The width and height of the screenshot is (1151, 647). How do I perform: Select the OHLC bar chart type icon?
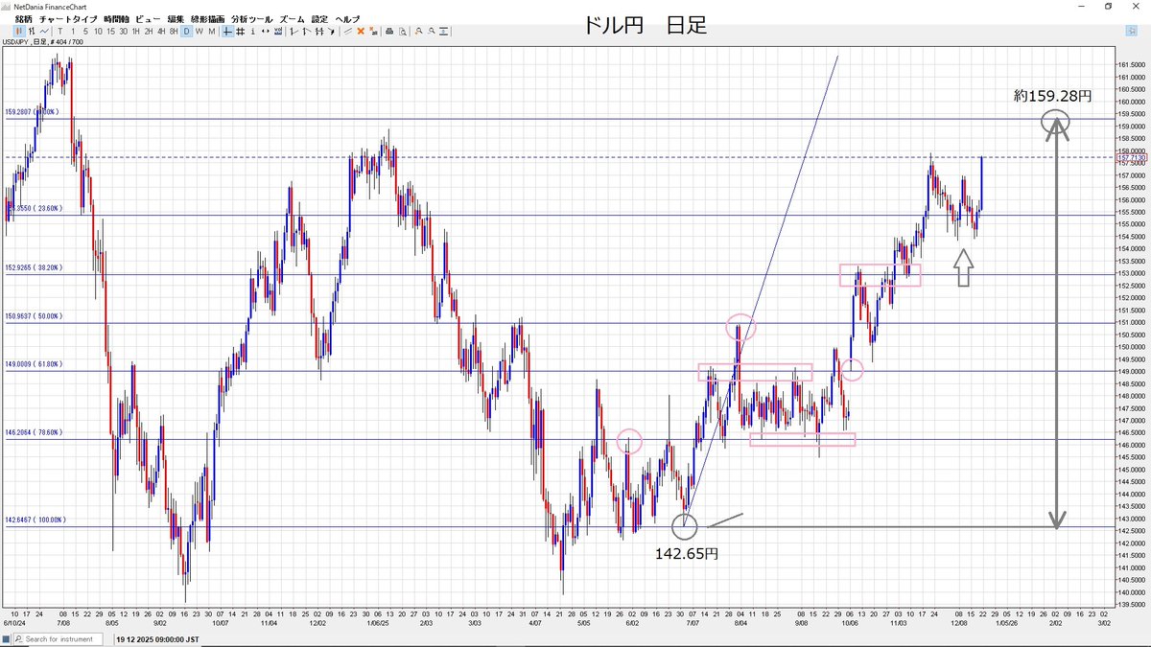[x=32, y=31]
